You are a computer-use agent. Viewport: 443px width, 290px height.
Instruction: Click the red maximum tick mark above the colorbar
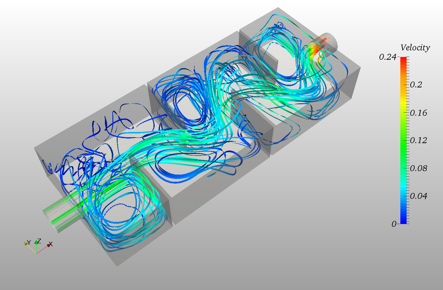pyautogui.click(x=399, y=57)
